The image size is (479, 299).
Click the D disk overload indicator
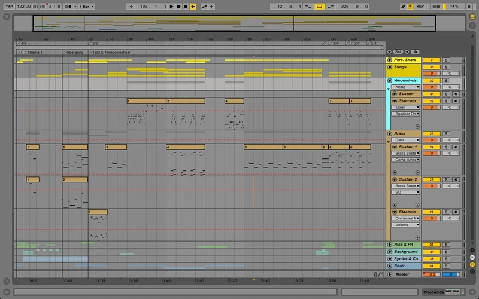(469, 7)
